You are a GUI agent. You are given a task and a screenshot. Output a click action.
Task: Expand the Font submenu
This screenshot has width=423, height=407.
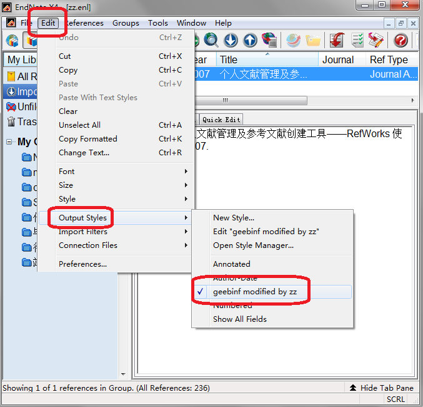click(x=116, y=171)
